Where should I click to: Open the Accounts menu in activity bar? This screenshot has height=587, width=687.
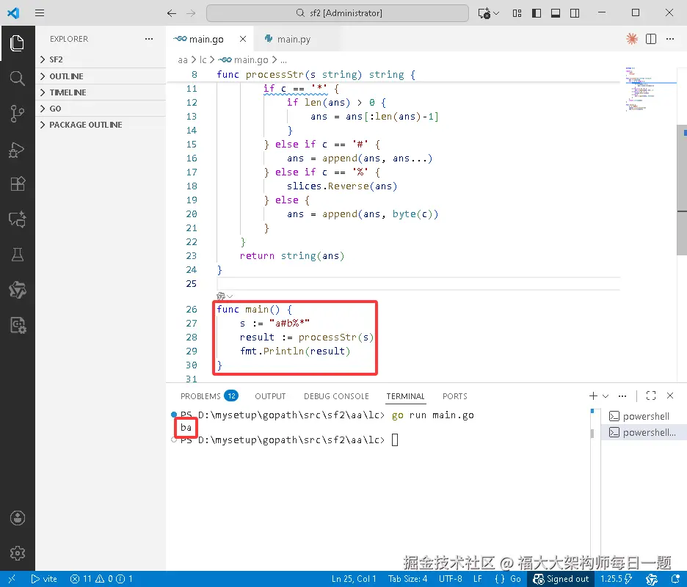17,518
